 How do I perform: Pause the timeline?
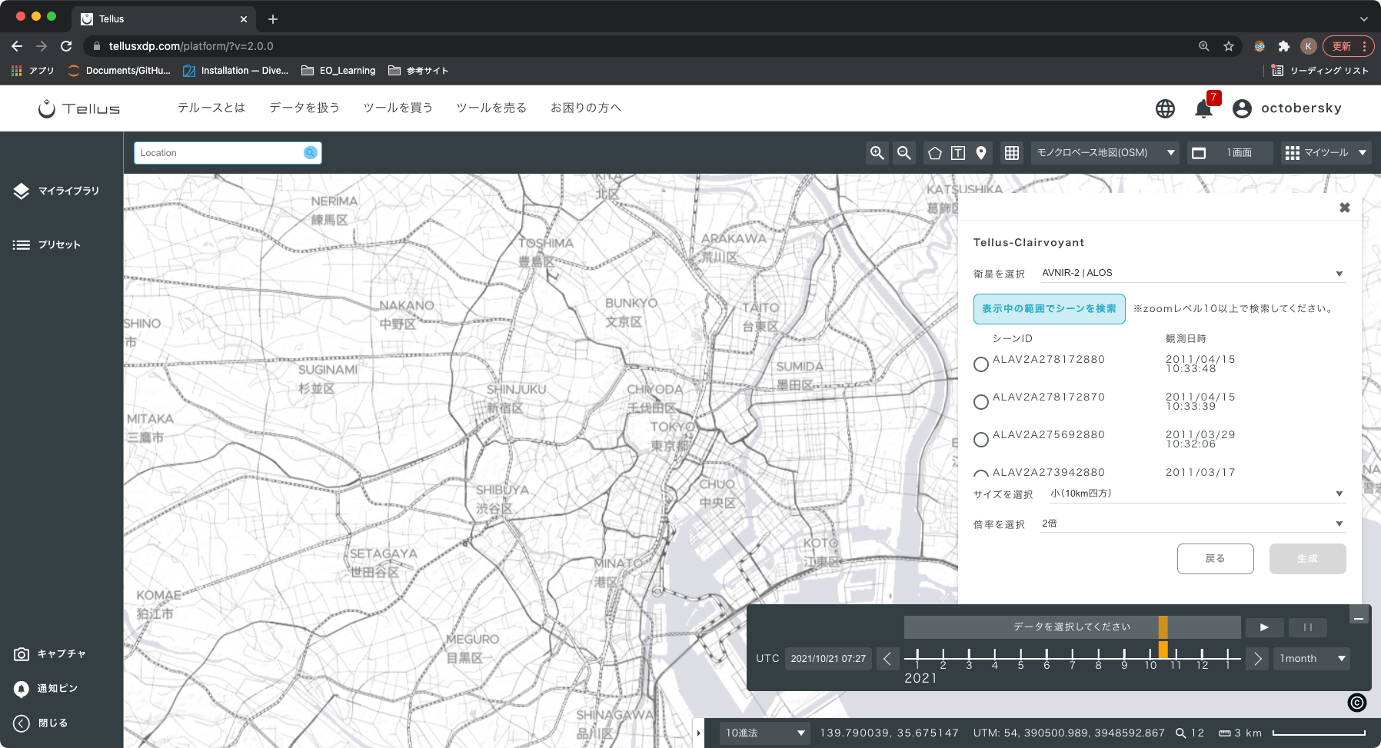pos(1307,627)
